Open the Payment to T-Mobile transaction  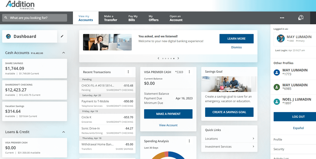(108, 103)
